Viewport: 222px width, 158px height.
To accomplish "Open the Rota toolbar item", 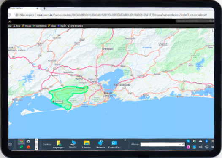I will (52, 26).
